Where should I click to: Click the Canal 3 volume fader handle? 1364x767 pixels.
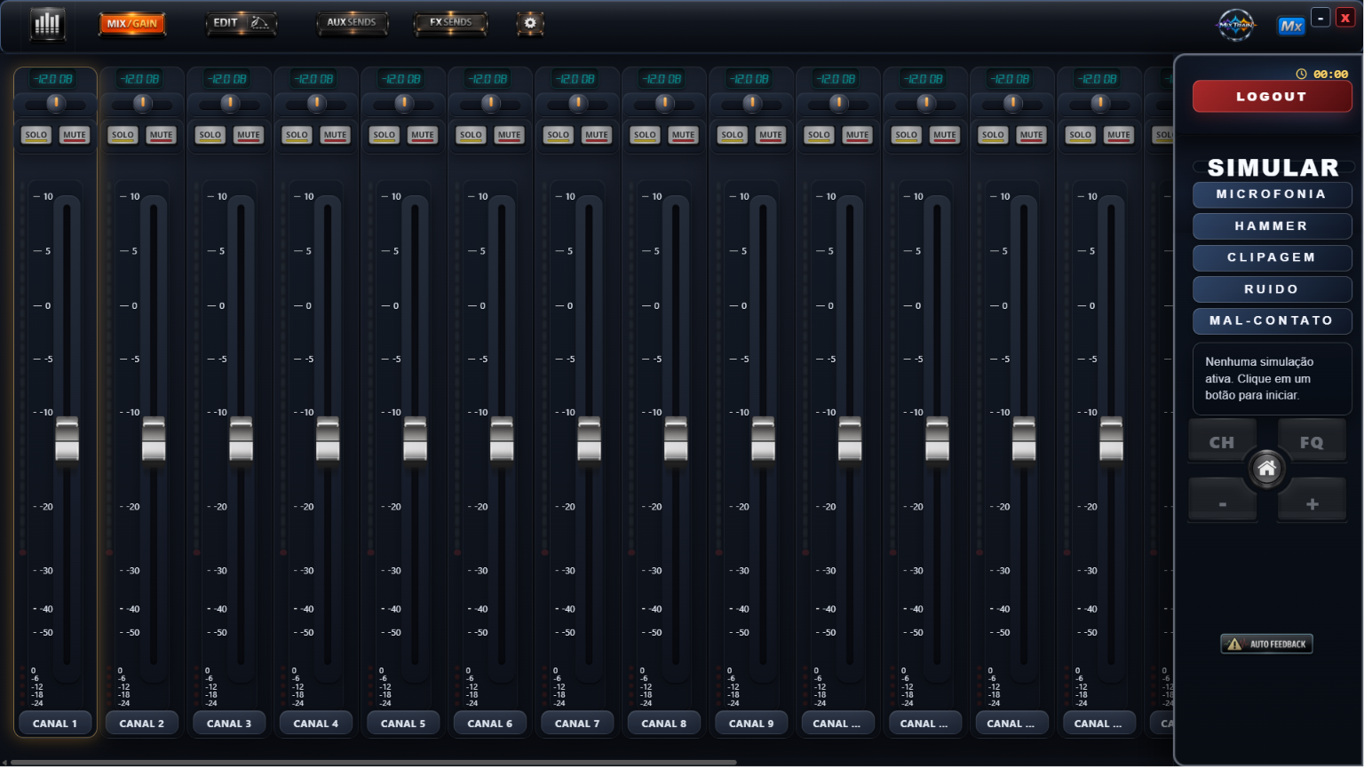(x=242, y=439)
